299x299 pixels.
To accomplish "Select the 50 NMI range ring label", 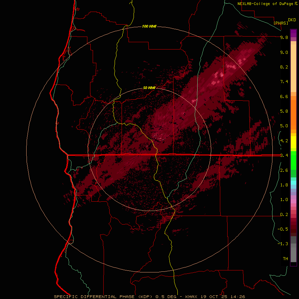I will click(149, 88).
